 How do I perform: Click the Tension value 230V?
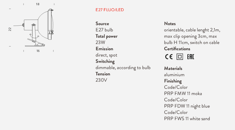point(101,80)
